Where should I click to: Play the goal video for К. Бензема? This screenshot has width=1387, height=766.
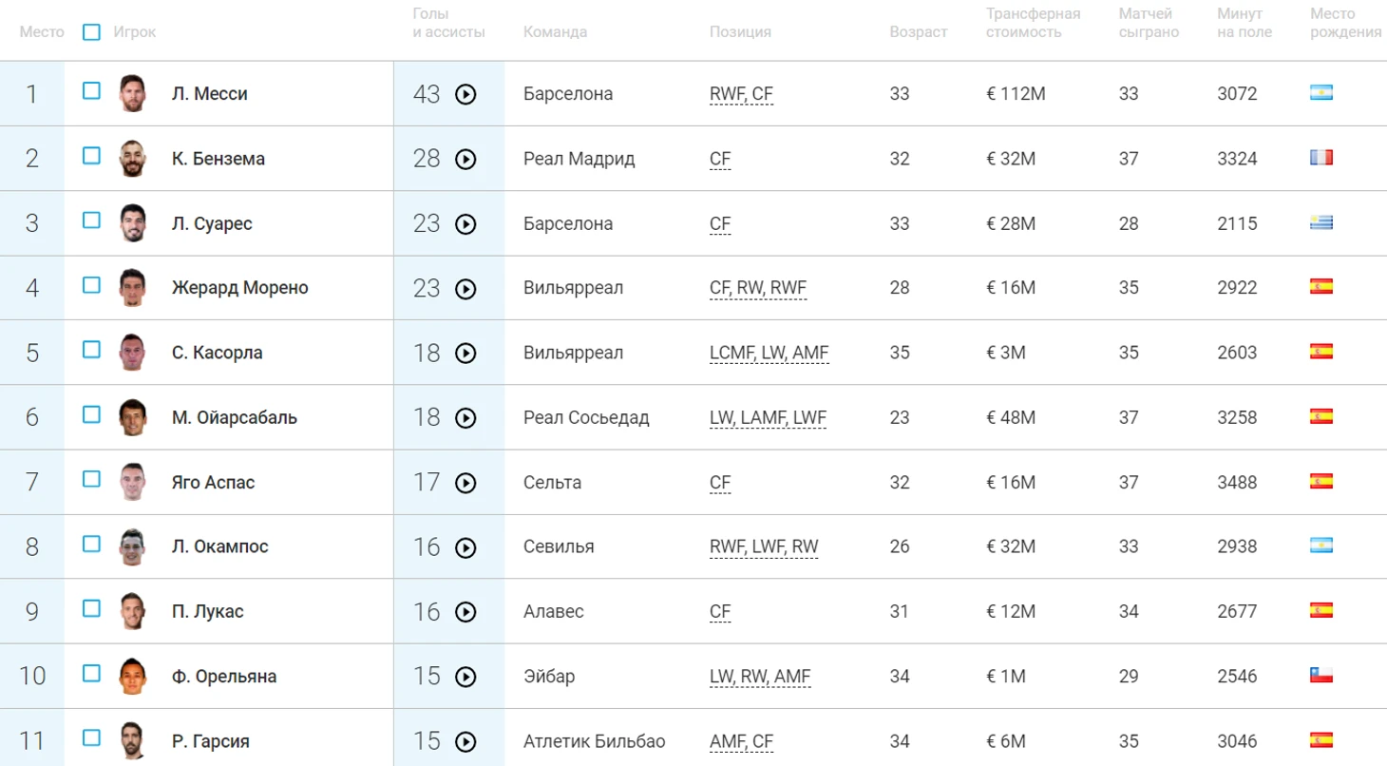(465, 159)
